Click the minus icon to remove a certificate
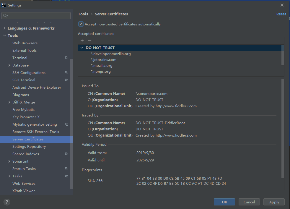290x209 pixels. tap(89, 41)
